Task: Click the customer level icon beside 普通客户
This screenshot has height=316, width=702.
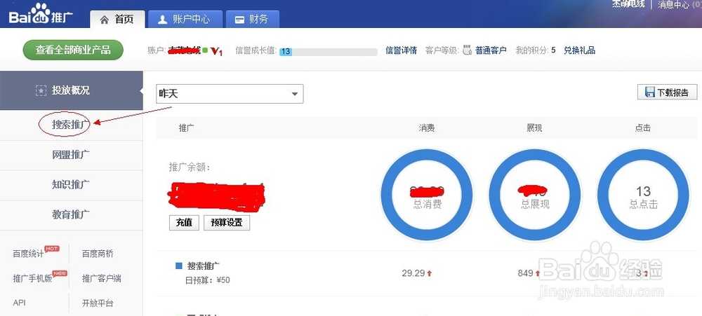Action: tap(467, 50)
